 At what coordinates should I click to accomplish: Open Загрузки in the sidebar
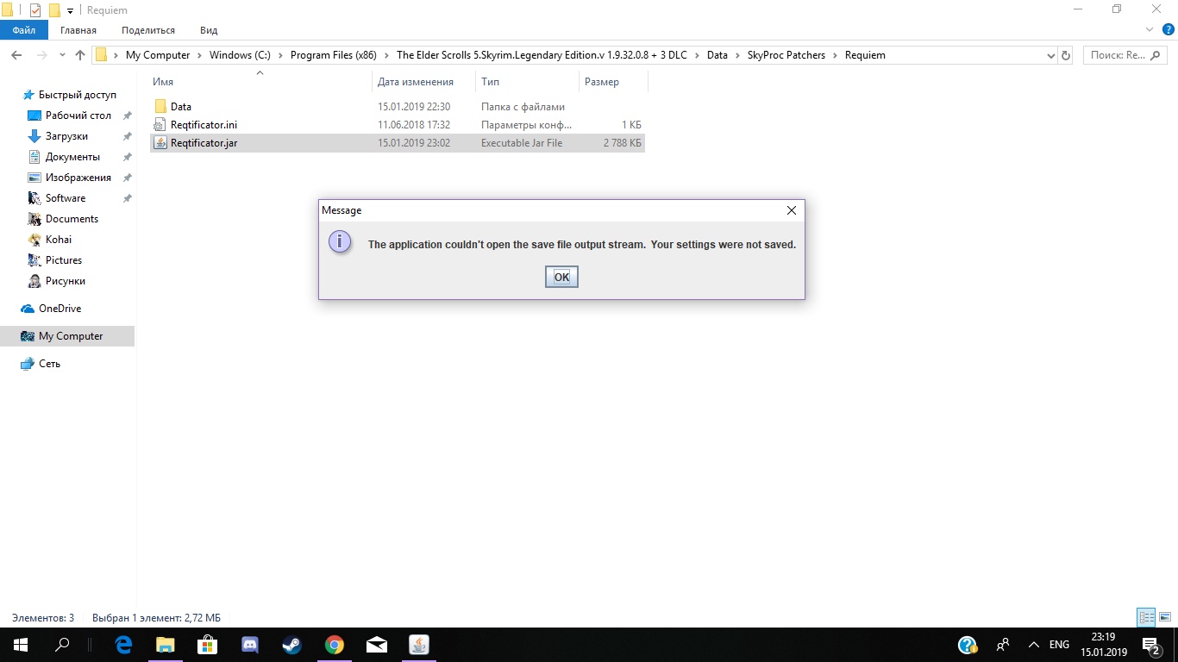click(x=67, y=136)
